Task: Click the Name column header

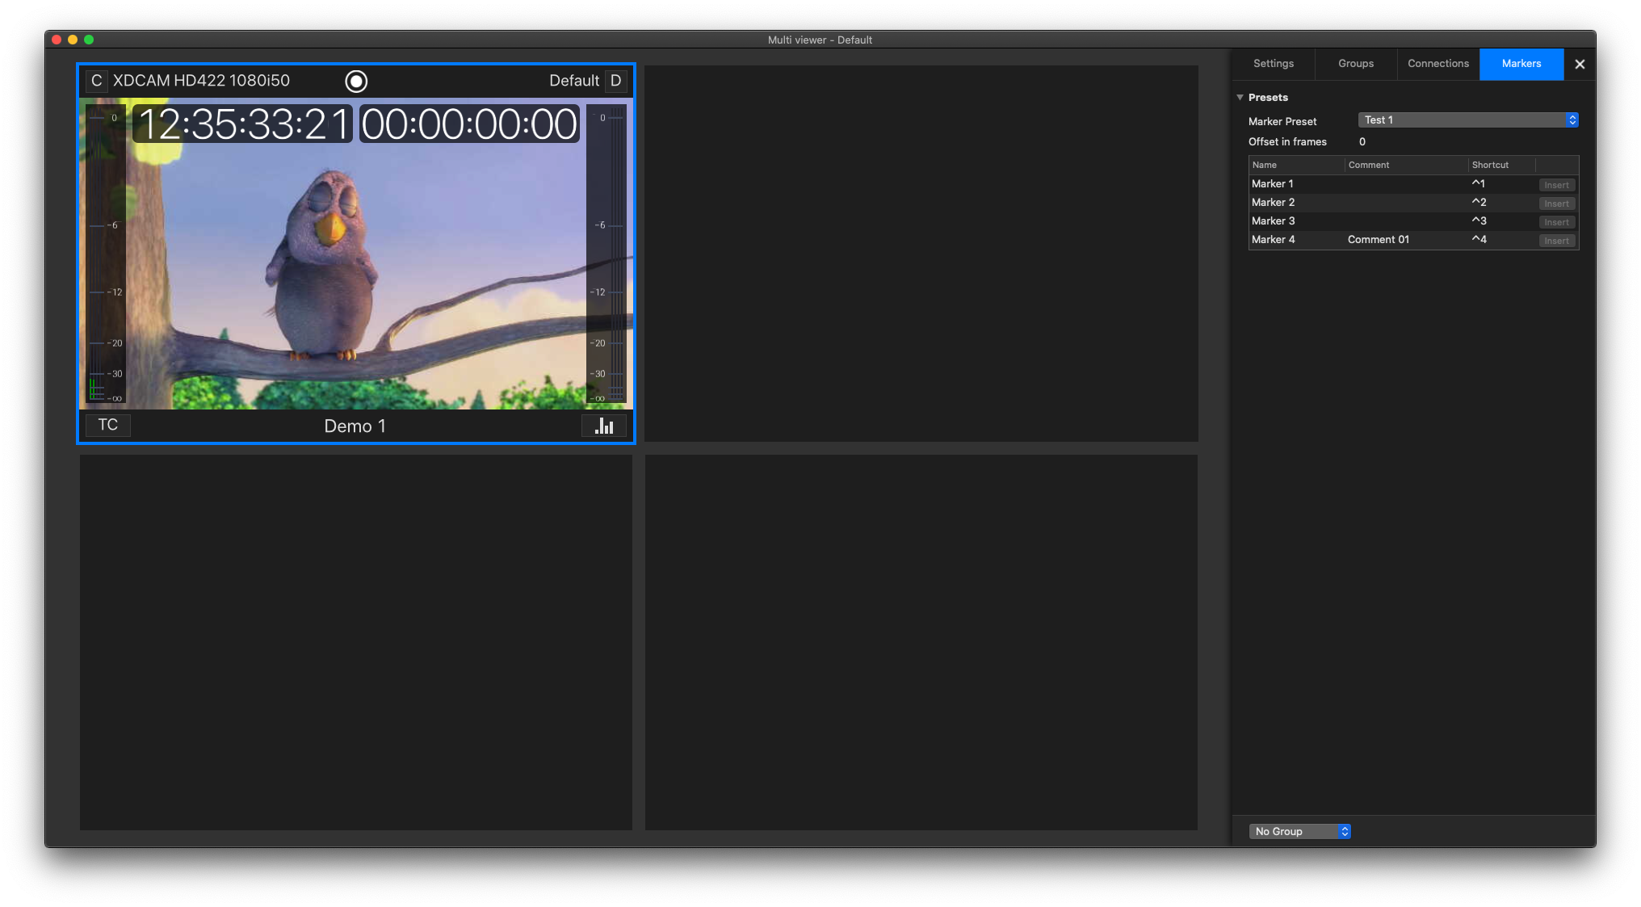Action: pos(1296,165)
